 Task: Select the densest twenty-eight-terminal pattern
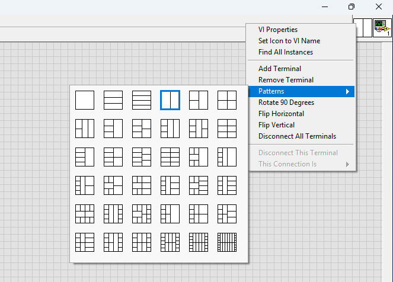click(x=227, y=242)
